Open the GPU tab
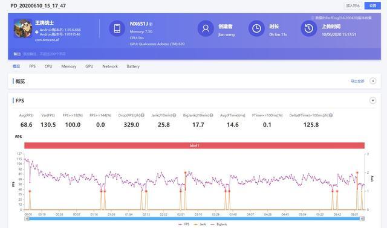This screenshot has width=387, height=228. point(89,66)
